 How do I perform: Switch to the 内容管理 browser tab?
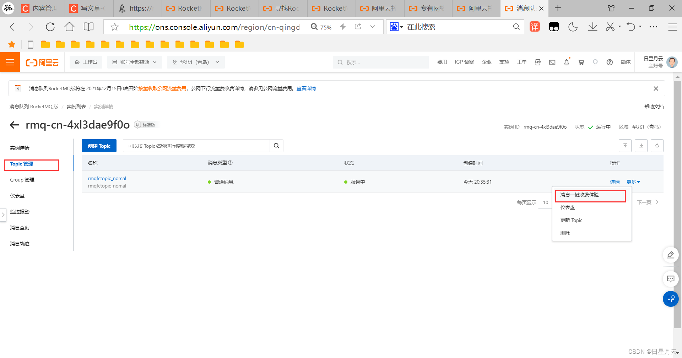click(41, 8)
